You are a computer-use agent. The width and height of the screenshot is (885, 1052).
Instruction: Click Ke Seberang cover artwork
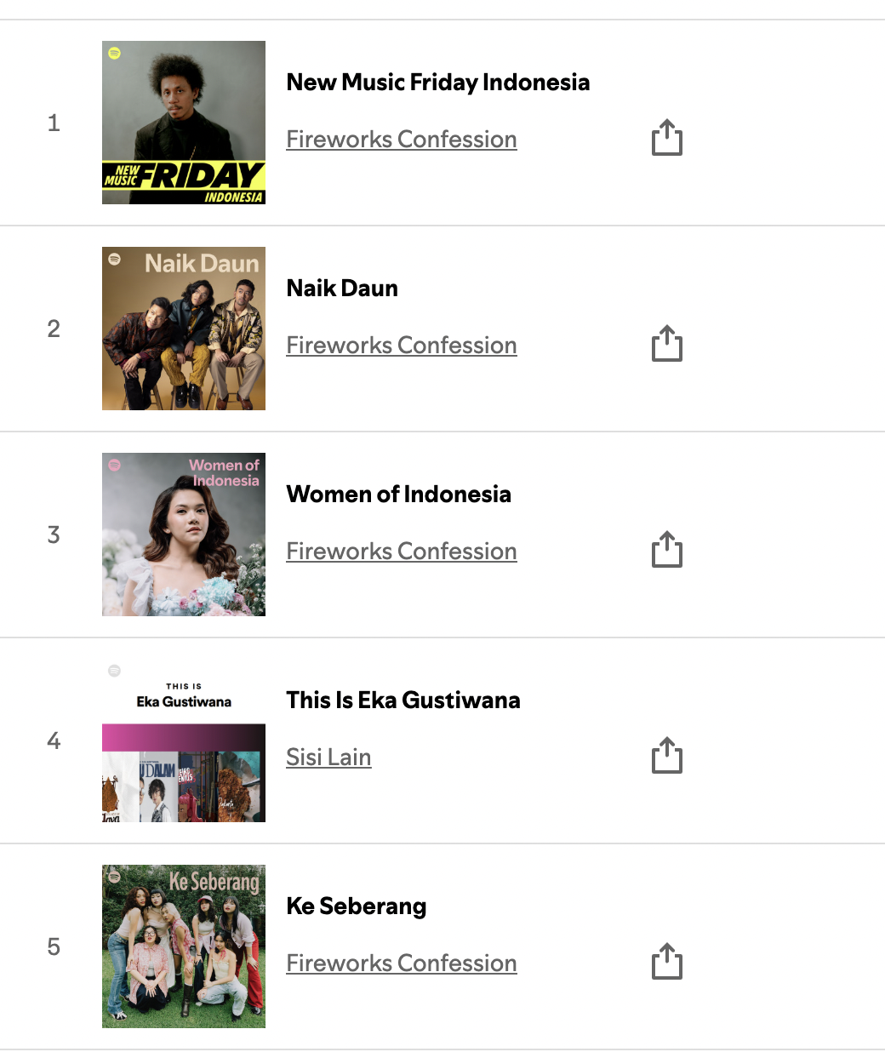click(184, 946)
